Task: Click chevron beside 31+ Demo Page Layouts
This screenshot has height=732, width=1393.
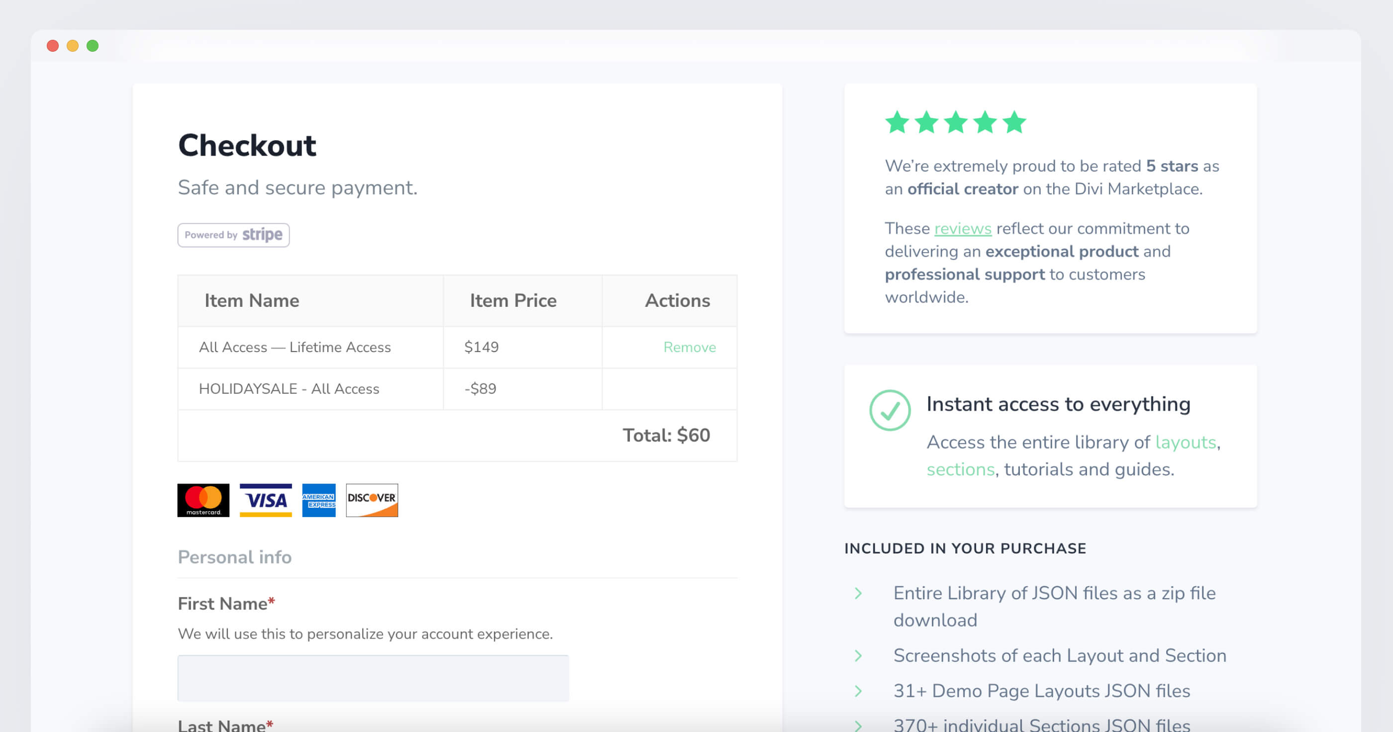Action: point(858,690)
